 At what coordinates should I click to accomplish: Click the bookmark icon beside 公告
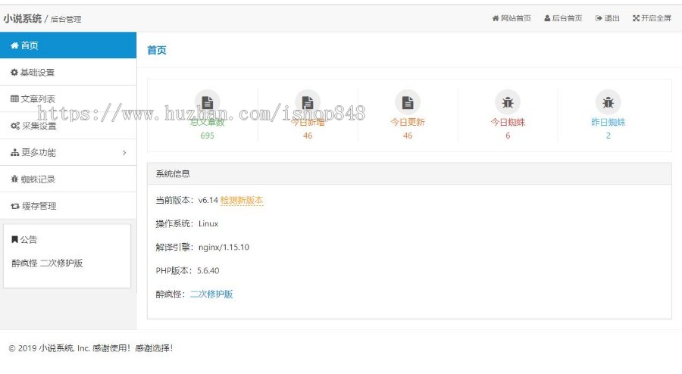[14, 239]
